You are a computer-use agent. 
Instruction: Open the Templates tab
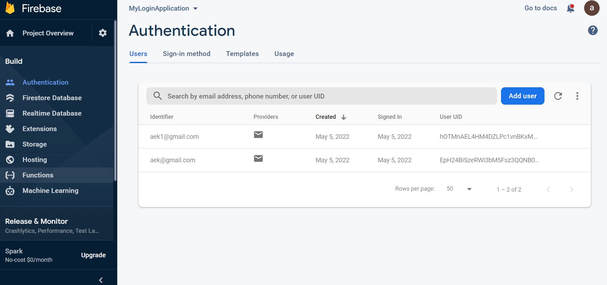tap(242, 54)
